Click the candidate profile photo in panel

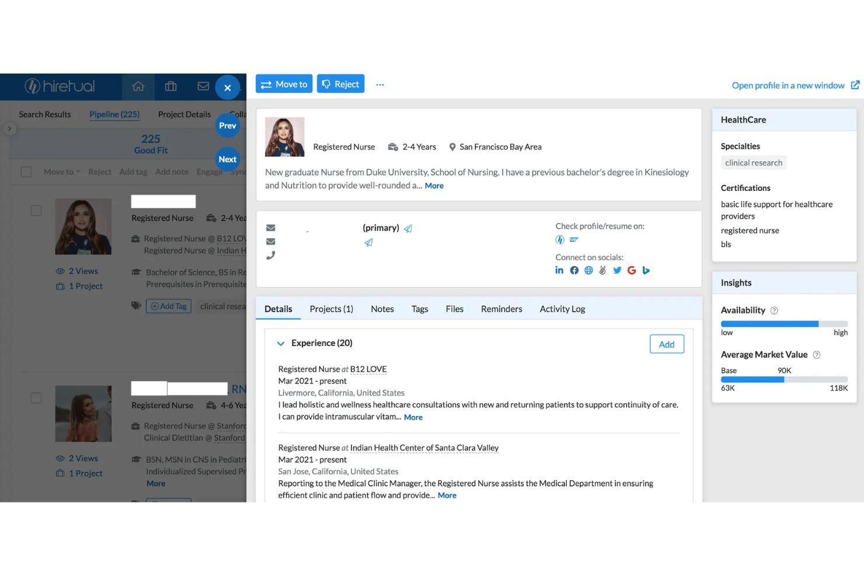click(285, 137)
